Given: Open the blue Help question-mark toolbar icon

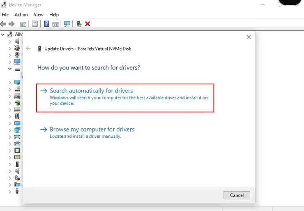Looking at the screenshot, I should 46,24.
